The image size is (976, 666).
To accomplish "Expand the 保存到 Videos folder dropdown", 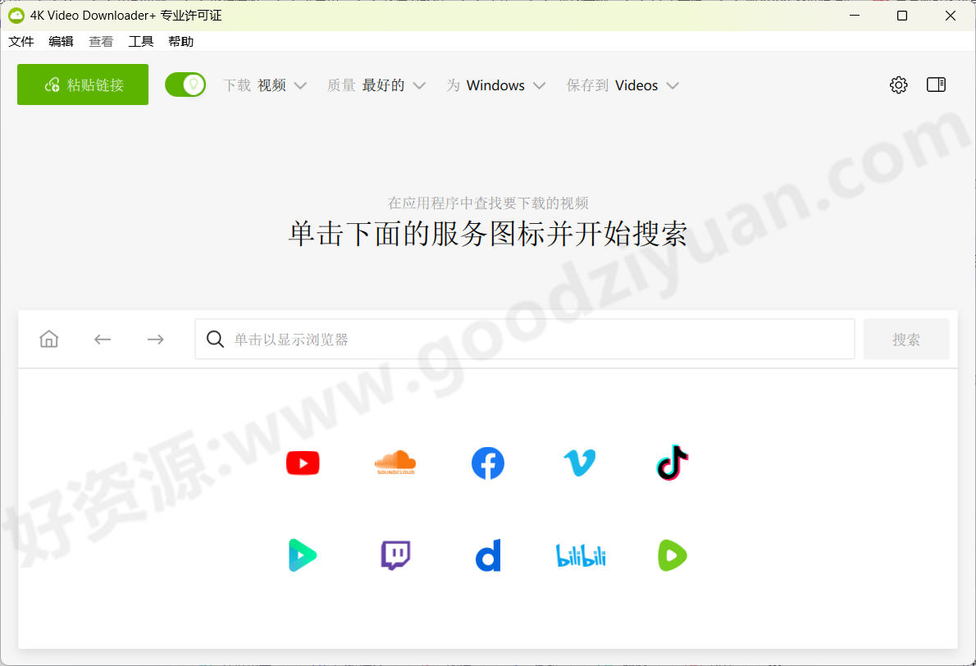I will 647,85.
